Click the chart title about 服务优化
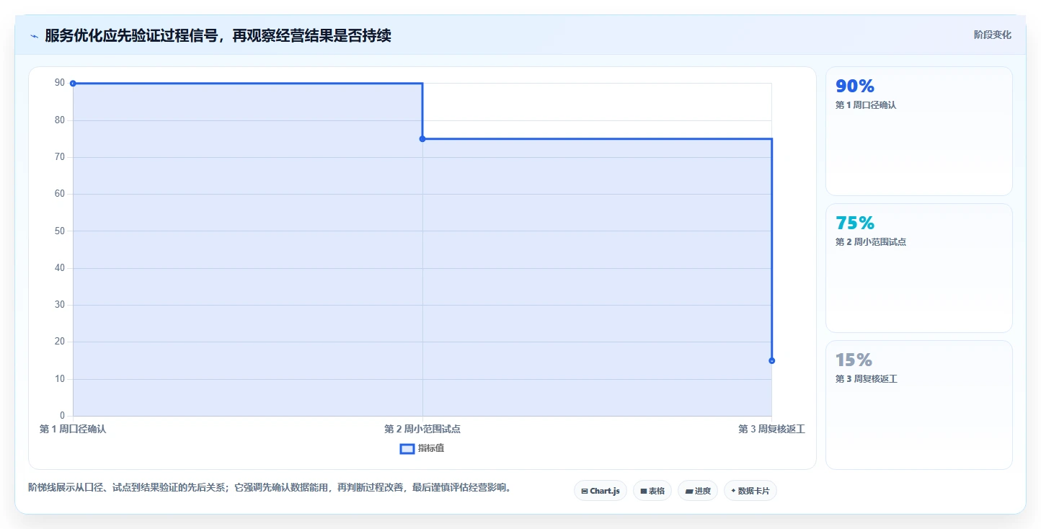Viewport: 1041px width, 529px height. coord(218,35)
